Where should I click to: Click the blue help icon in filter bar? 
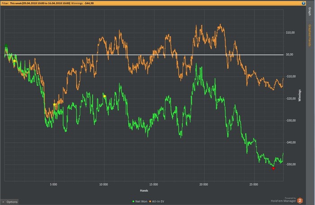click(x=303, y=3)
